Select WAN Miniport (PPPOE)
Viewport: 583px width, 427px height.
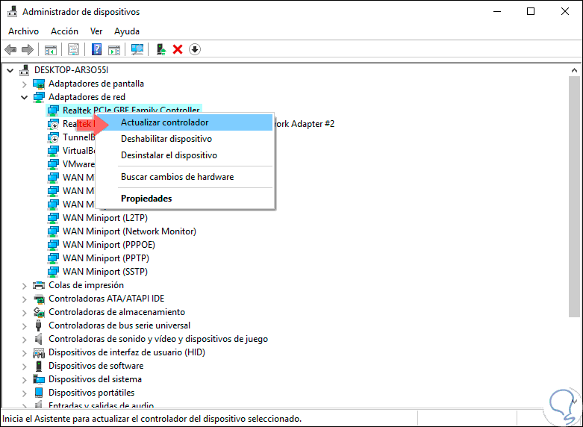point(109,245)
